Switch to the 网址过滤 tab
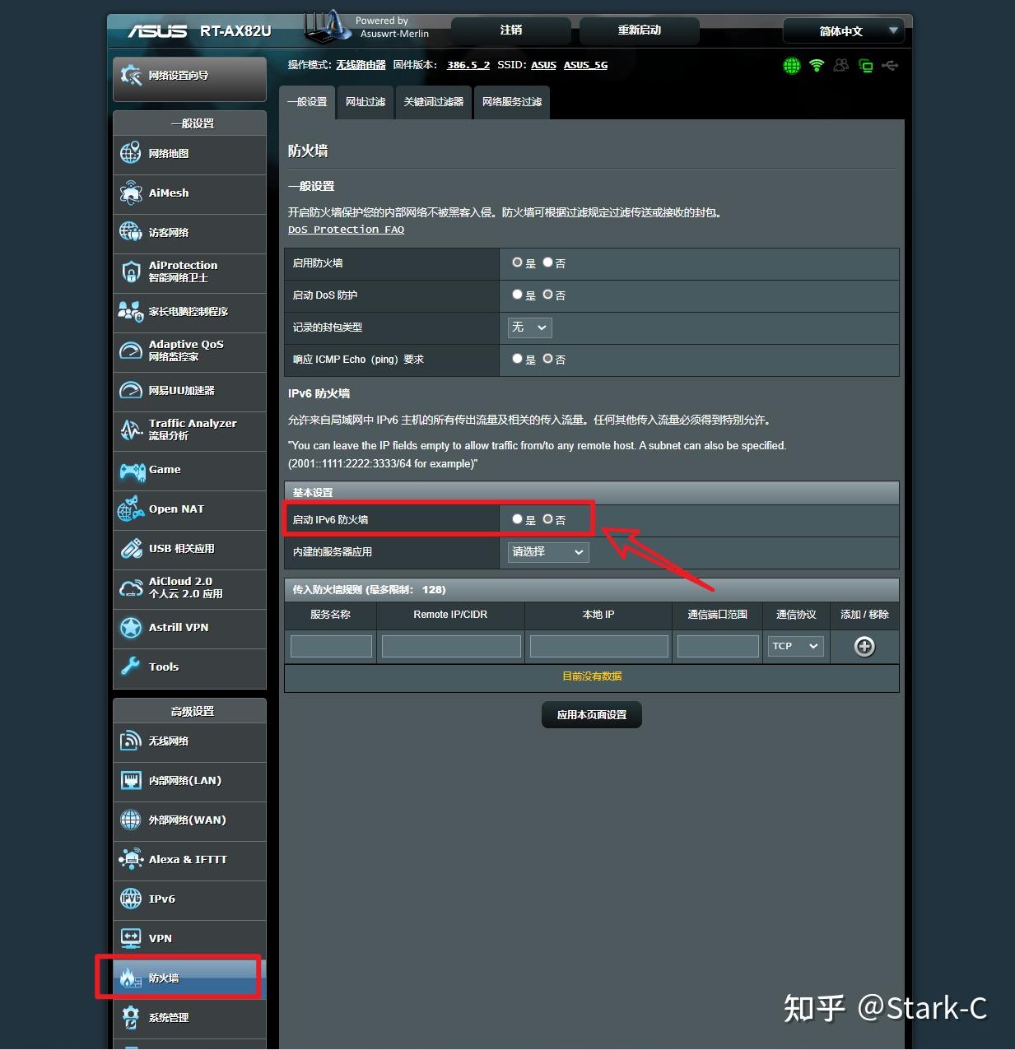Viewport: 1015px width, 1050px height. [x=365, y=102]
